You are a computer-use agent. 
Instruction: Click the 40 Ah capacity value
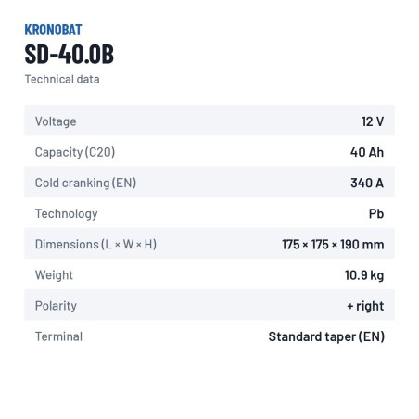click(367, 152)
